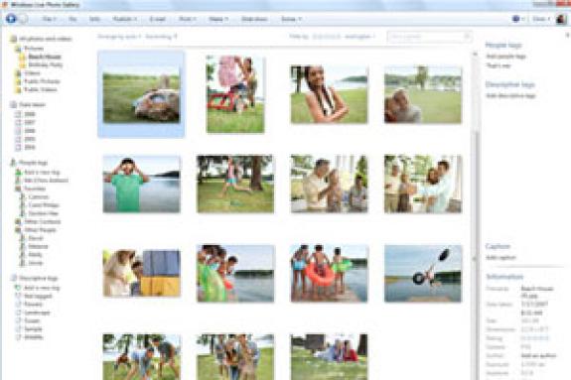Screen dimensions: 571x380
Task: Click the Date taken calendar icon
Action: (x=14, y=105)
